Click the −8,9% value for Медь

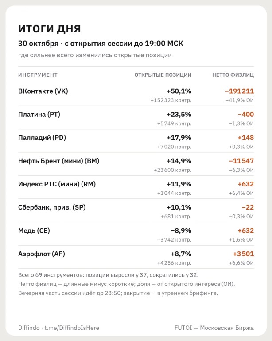pos(181,230)
